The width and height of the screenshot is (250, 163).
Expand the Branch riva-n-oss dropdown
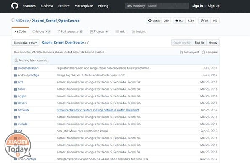click(26, 43)
